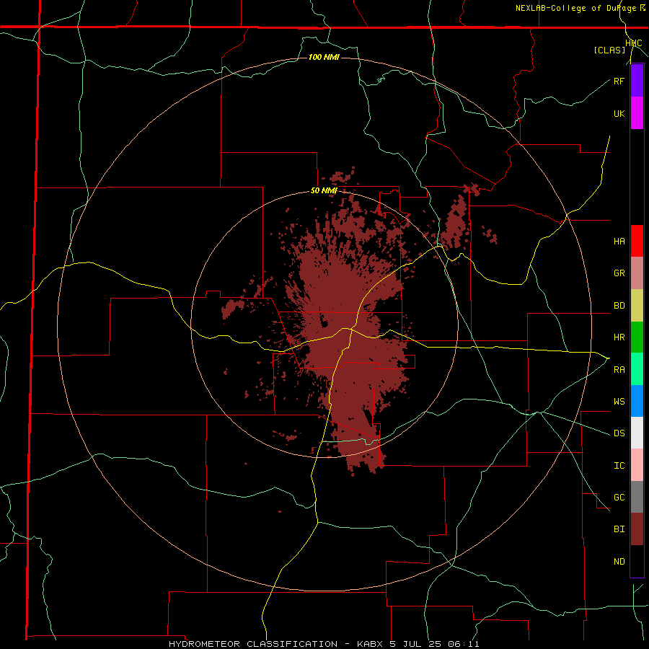Click the HHC product code text
The image size is (649, 649).
[634, 43]
